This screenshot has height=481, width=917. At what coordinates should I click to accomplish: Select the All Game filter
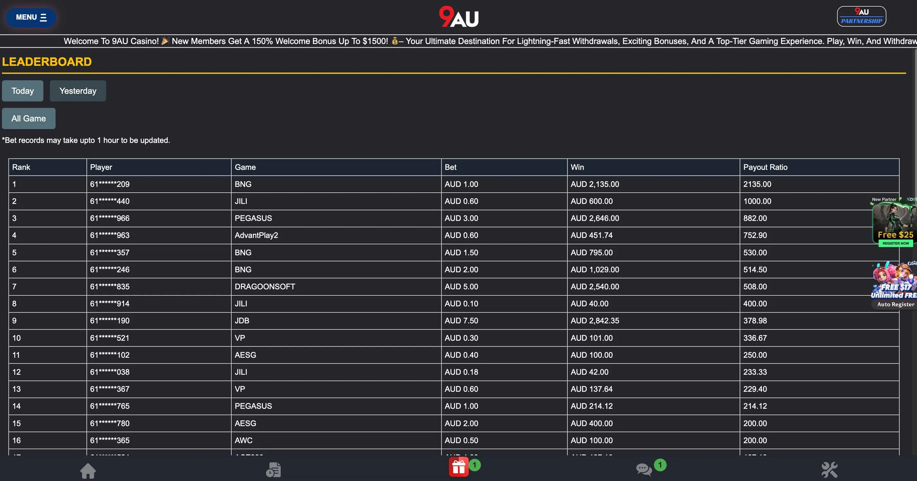[29, 118]
